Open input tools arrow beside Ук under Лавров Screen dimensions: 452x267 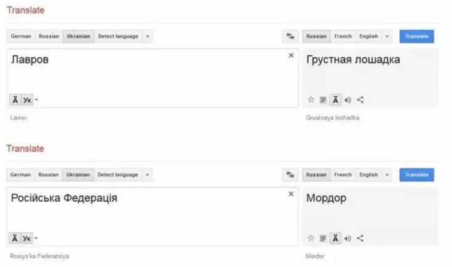click(x=36, y=100)
